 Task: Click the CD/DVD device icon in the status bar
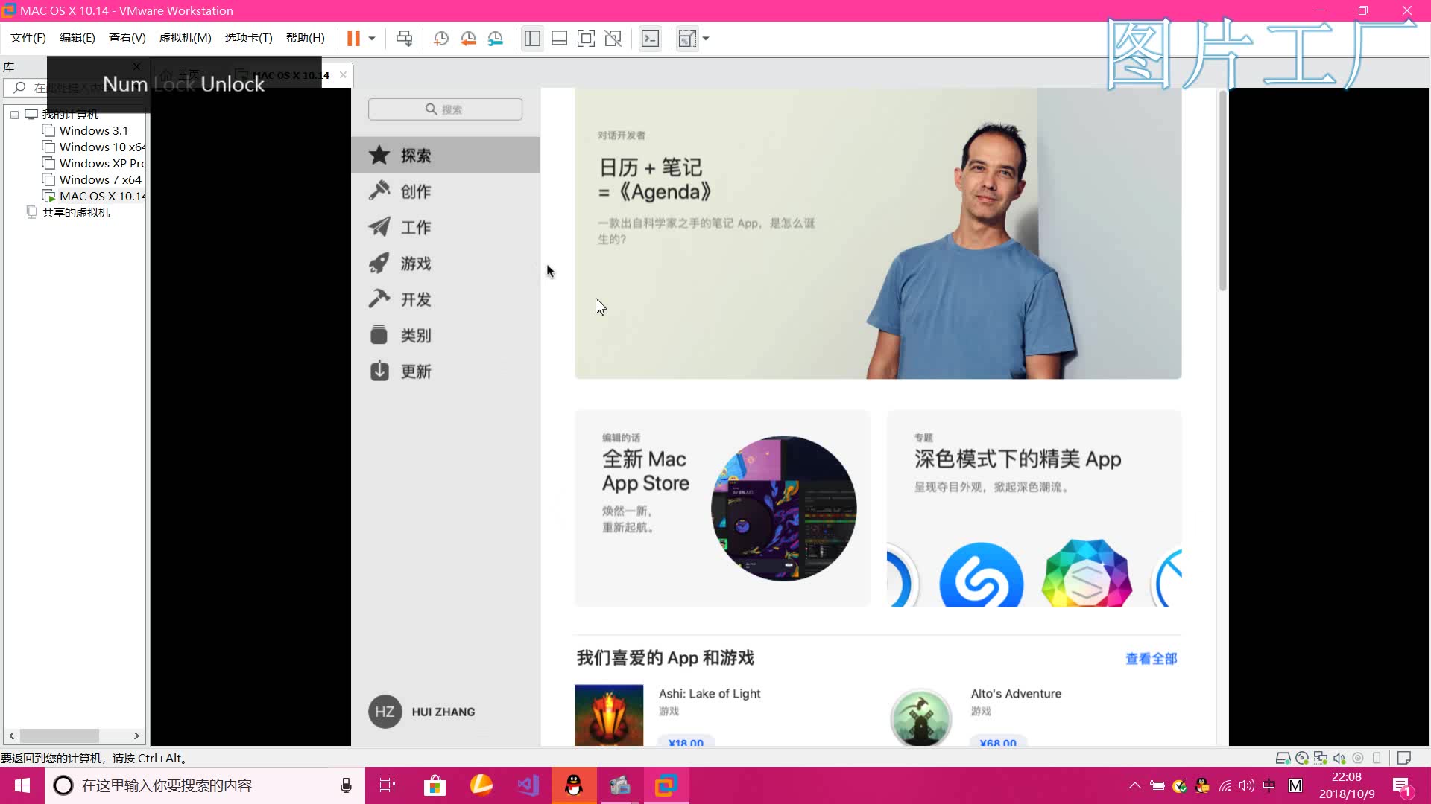pos(1301,757)
